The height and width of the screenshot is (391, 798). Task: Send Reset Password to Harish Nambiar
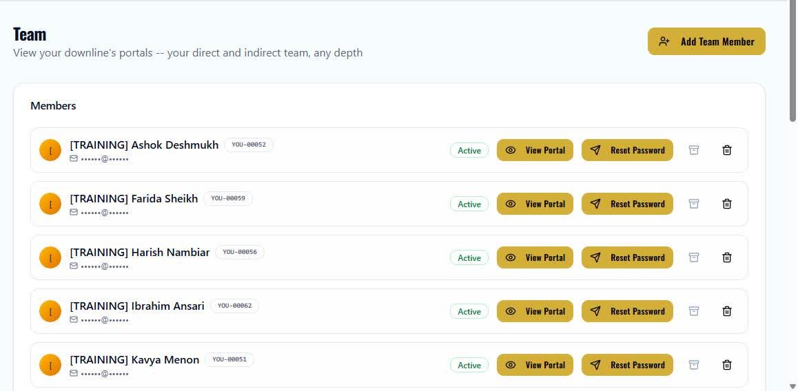pyautogui.click(x=627, y=257)
